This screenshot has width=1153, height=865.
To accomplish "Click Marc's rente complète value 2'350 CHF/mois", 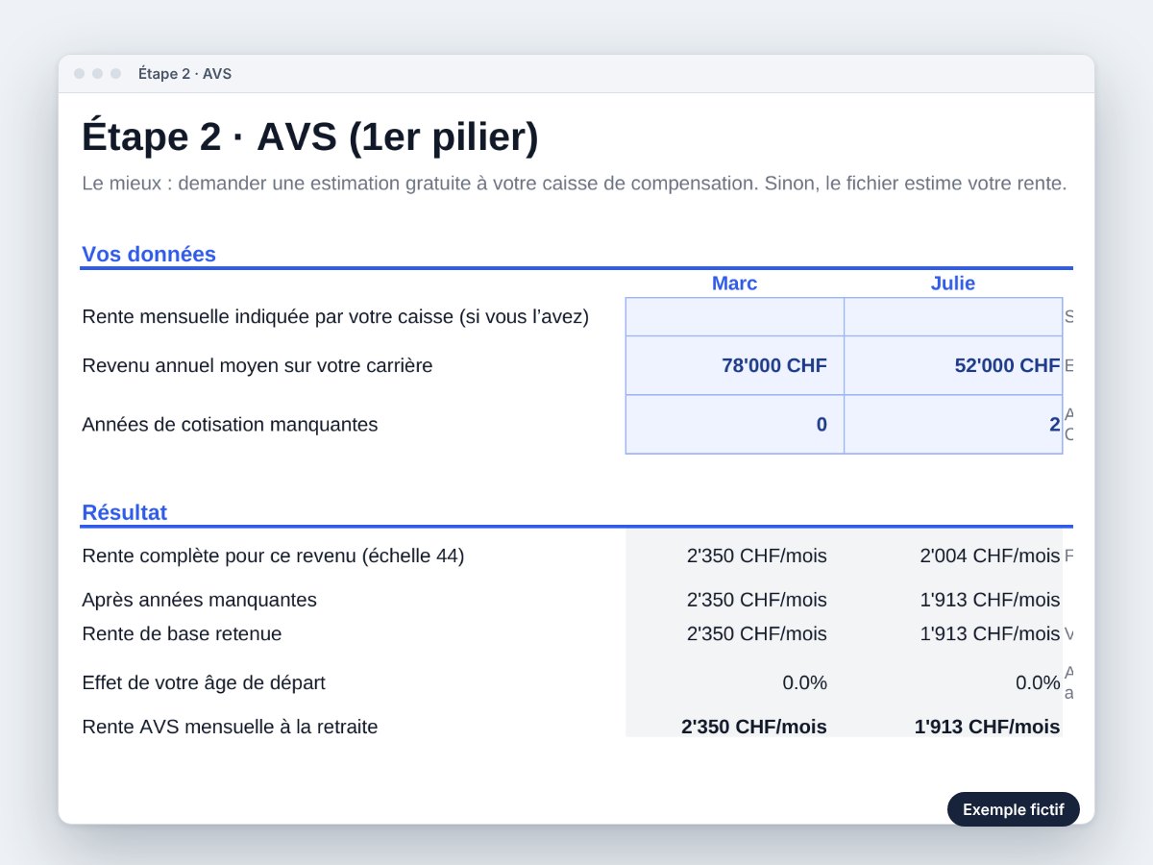I will coord(757,556).
